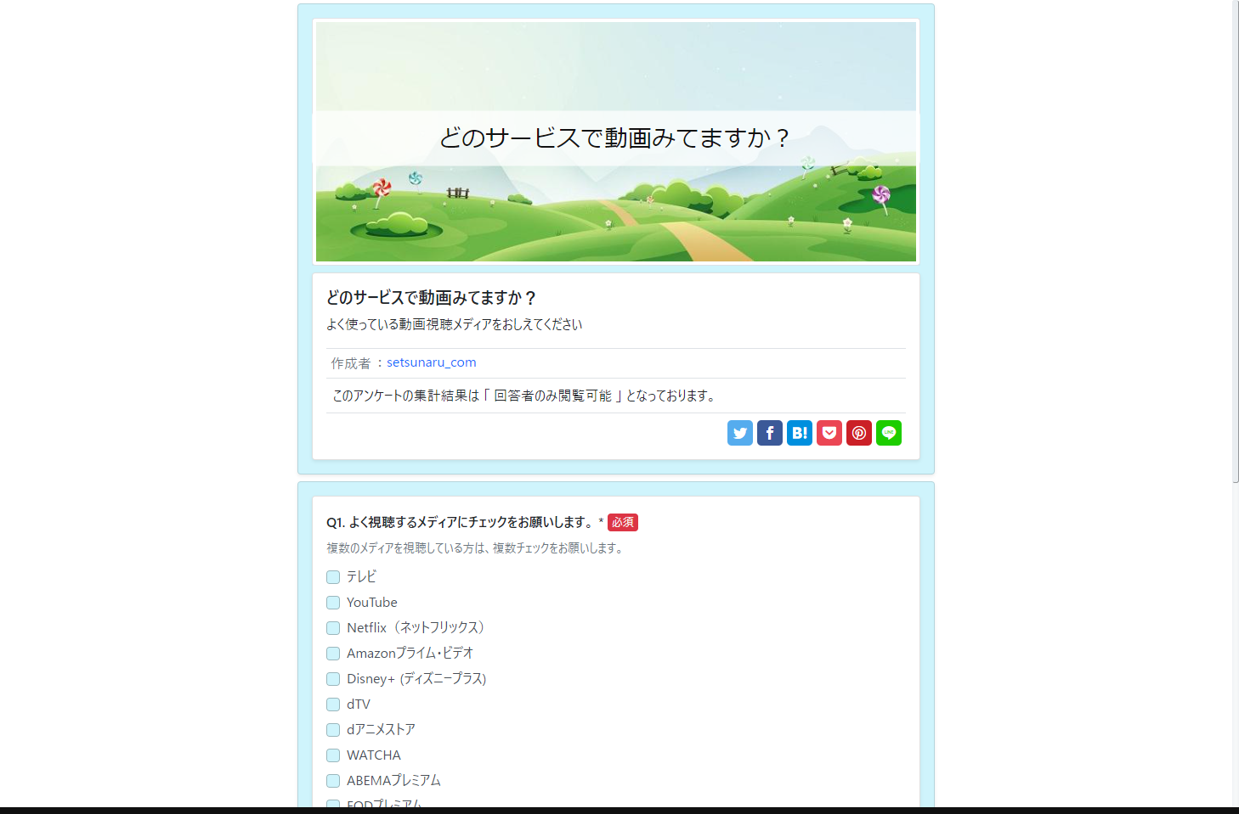
Task: Click the Facebook share icon
Action: coord(769,433)
